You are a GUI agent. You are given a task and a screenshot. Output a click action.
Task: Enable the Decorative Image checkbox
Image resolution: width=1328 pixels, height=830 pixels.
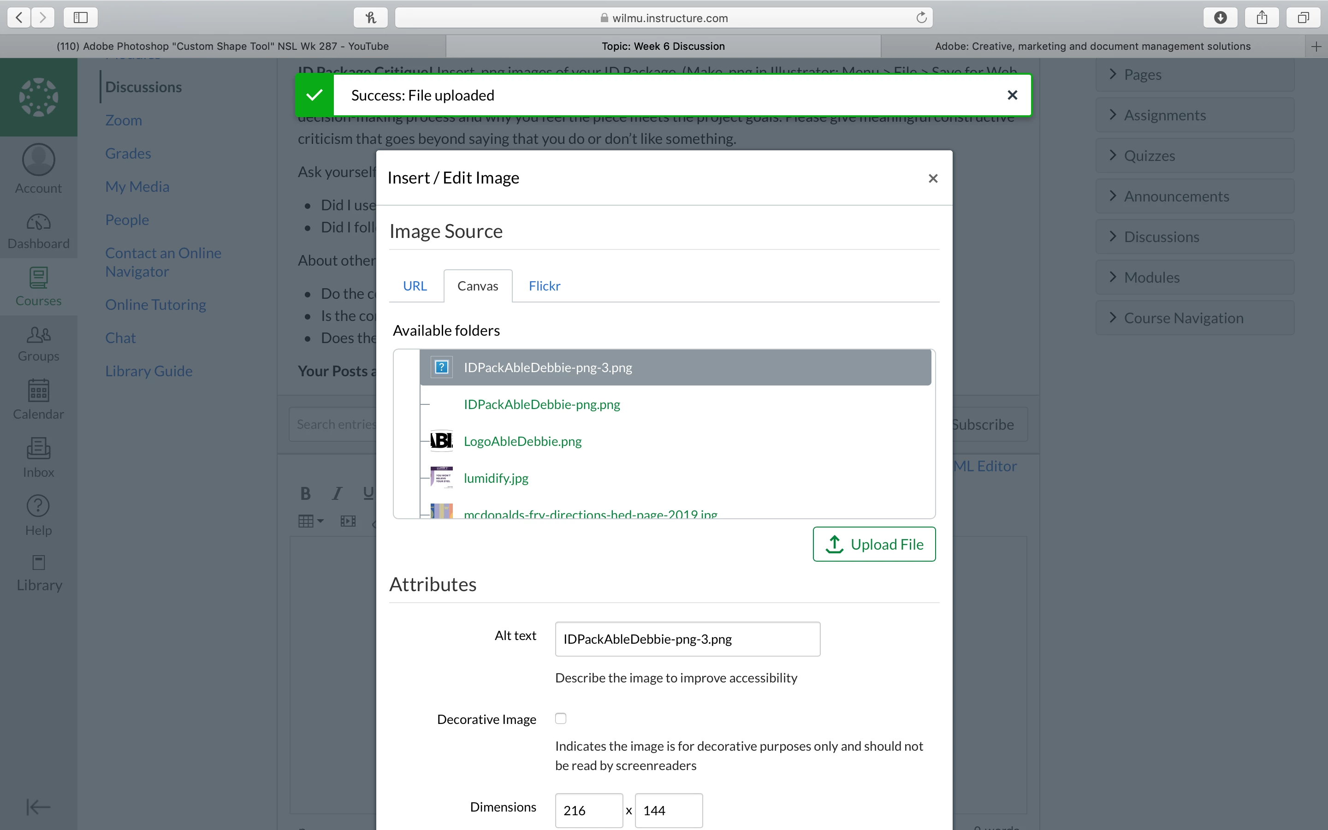point(560,718)
